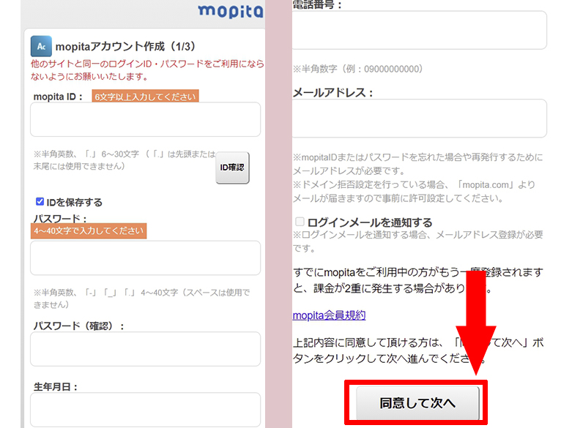Click the 4～40文字で入力してください warning label
This screenshot has height=428, width=561.
[89, 231]
